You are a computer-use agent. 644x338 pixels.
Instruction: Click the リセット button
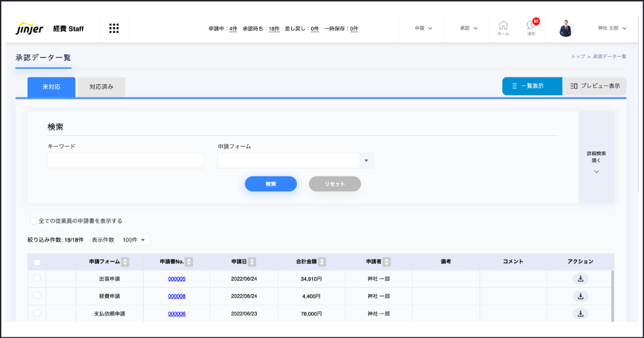click(x=335, y=184)
